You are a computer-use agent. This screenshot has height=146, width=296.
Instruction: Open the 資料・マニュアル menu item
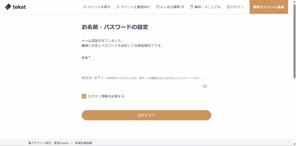pyautogui.click(x=208, y=7)
